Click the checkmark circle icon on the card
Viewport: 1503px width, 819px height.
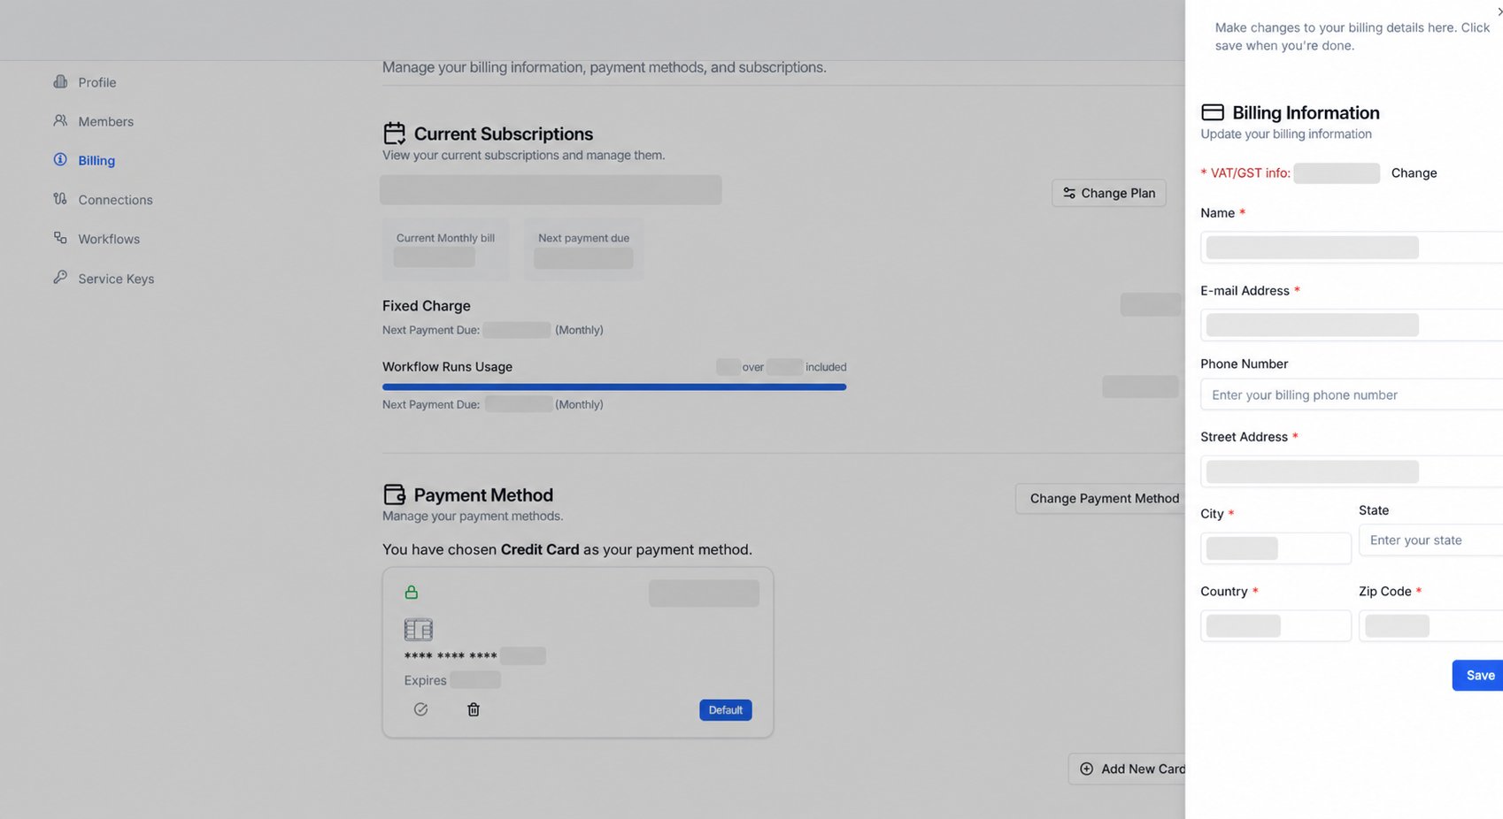pos(420,709)
